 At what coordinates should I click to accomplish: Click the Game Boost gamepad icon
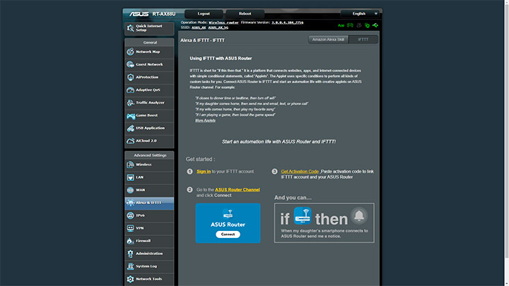click(131, 115)
